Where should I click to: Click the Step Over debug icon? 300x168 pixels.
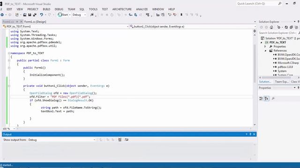click(x=135, y=14)
